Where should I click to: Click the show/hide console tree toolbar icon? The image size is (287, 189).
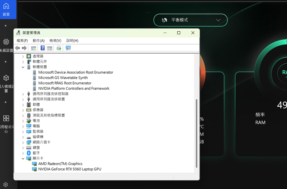[x=33, y=48]
